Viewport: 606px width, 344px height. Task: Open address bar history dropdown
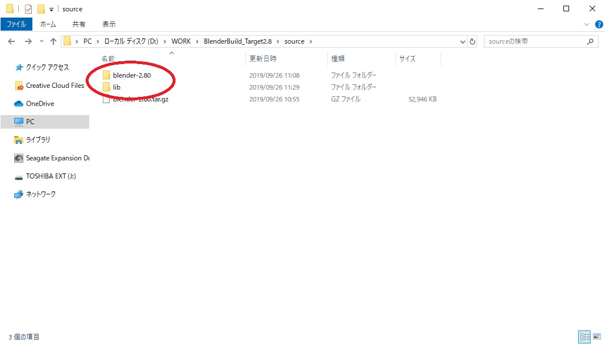point(463,41)
